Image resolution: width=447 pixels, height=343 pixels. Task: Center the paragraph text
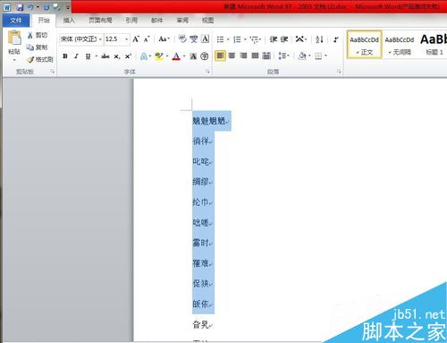click(x=232, y=56)
